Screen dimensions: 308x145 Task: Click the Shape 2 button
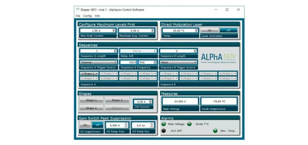coord(91,108)
